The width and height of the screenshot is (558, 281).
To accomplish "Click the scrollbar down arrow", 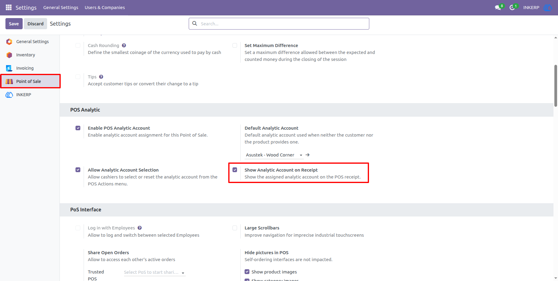I will [x=556, y=278].
